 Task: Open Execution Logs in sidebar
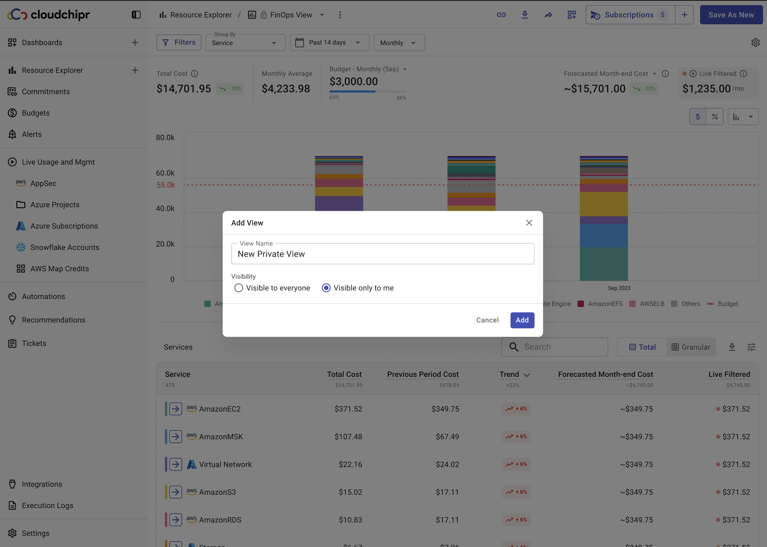47,506
